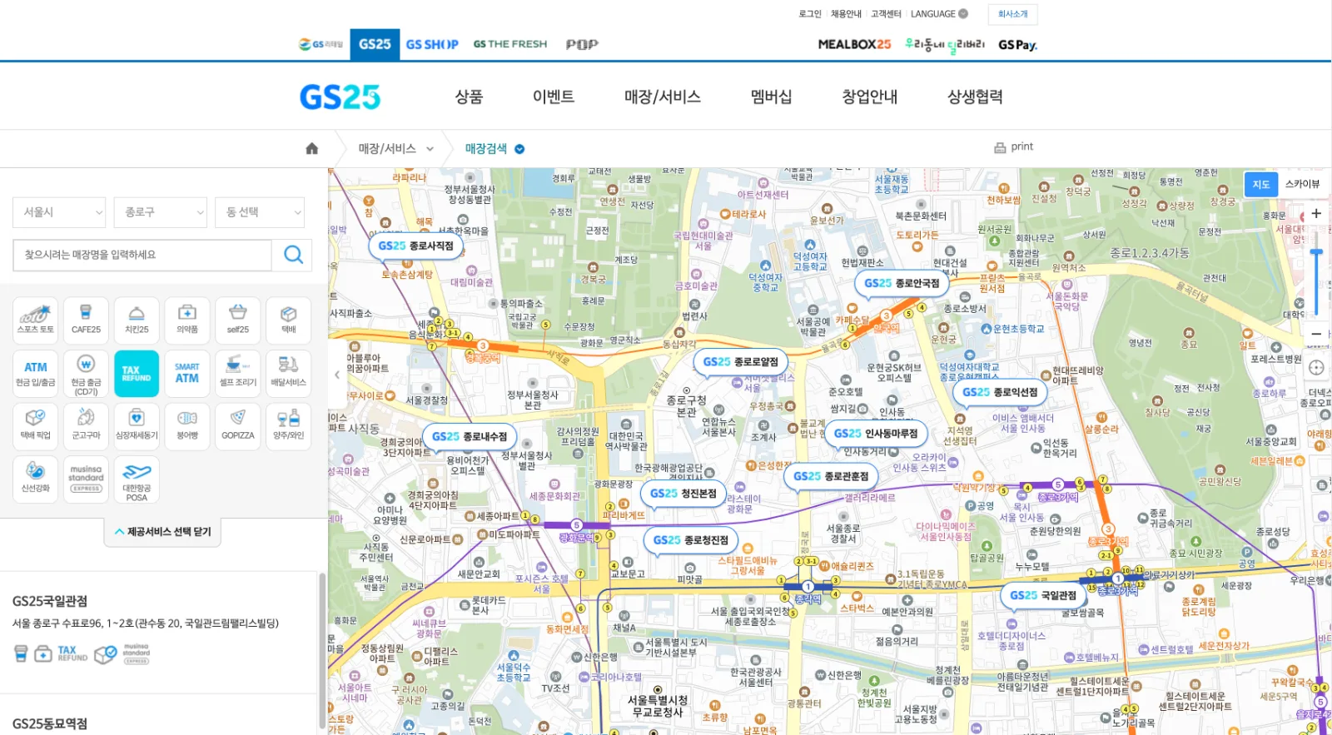Open the 서울시 city dropdown
The image size is (1332, 735).
(x=60, y=212)
